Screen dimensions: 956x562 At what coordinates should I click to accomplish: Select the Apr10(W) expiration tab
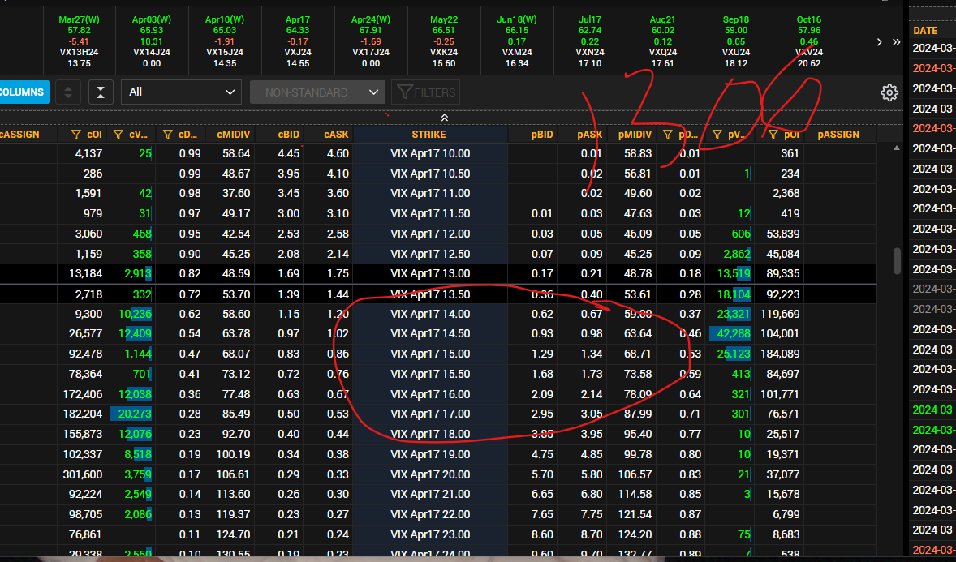(225, 41)
